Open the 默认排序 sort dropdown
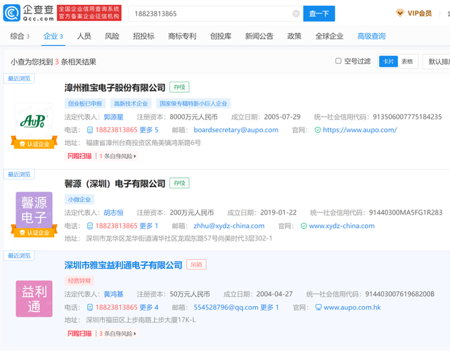This screenshot has height=351, width=450. pos(437,61)
